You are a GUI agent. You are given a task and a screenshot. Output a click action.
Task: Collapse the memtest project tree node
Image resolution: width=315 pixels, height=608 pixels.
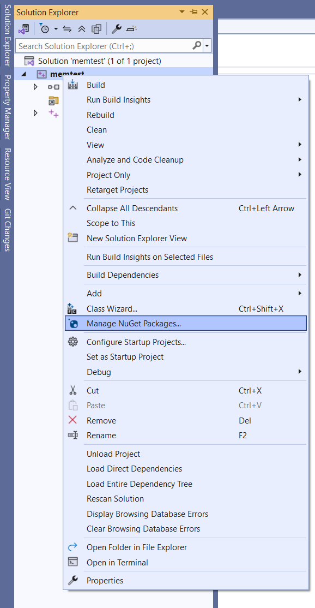coord(24,74)
